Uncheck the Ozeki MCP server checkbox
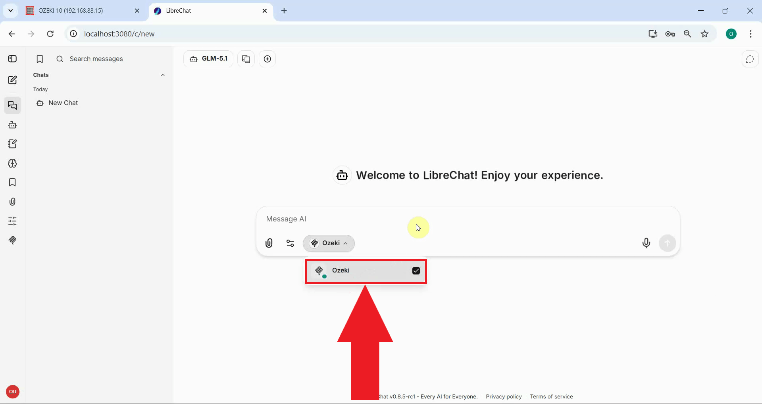Screen dimensions: 762x404 click(416, 271)
